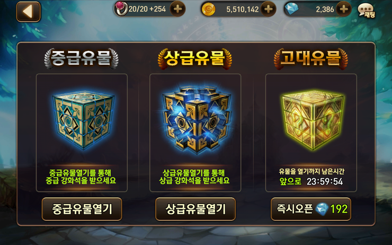Viewport: 392px width, 245px height.
Task: Click the 즉시오픈 192 gems button
Action: tap(311, 209)
